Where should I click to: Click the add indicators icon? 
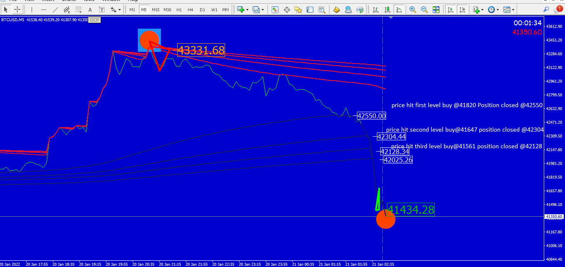[476, 9]
